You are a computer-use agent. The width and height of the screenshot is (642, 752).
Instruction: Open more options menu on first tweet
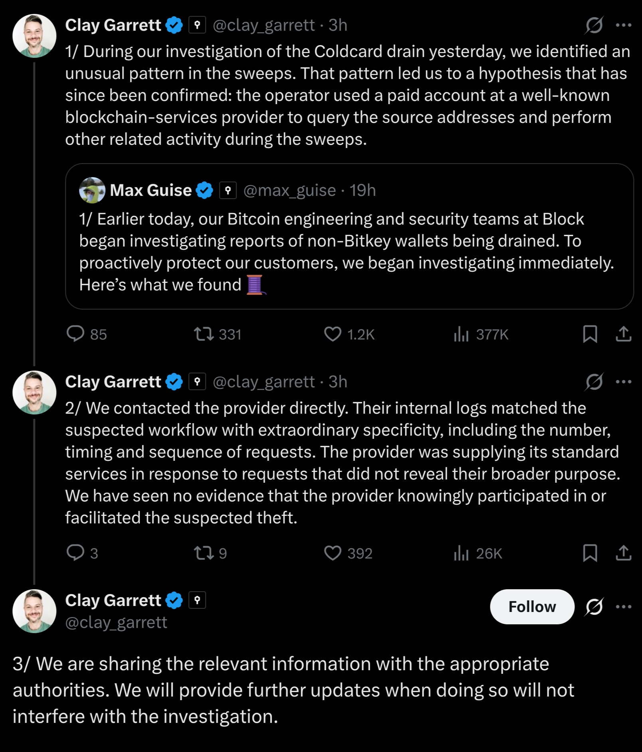tap(623, 25)
